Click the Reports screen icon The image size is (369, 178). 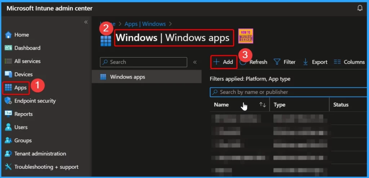8,114
